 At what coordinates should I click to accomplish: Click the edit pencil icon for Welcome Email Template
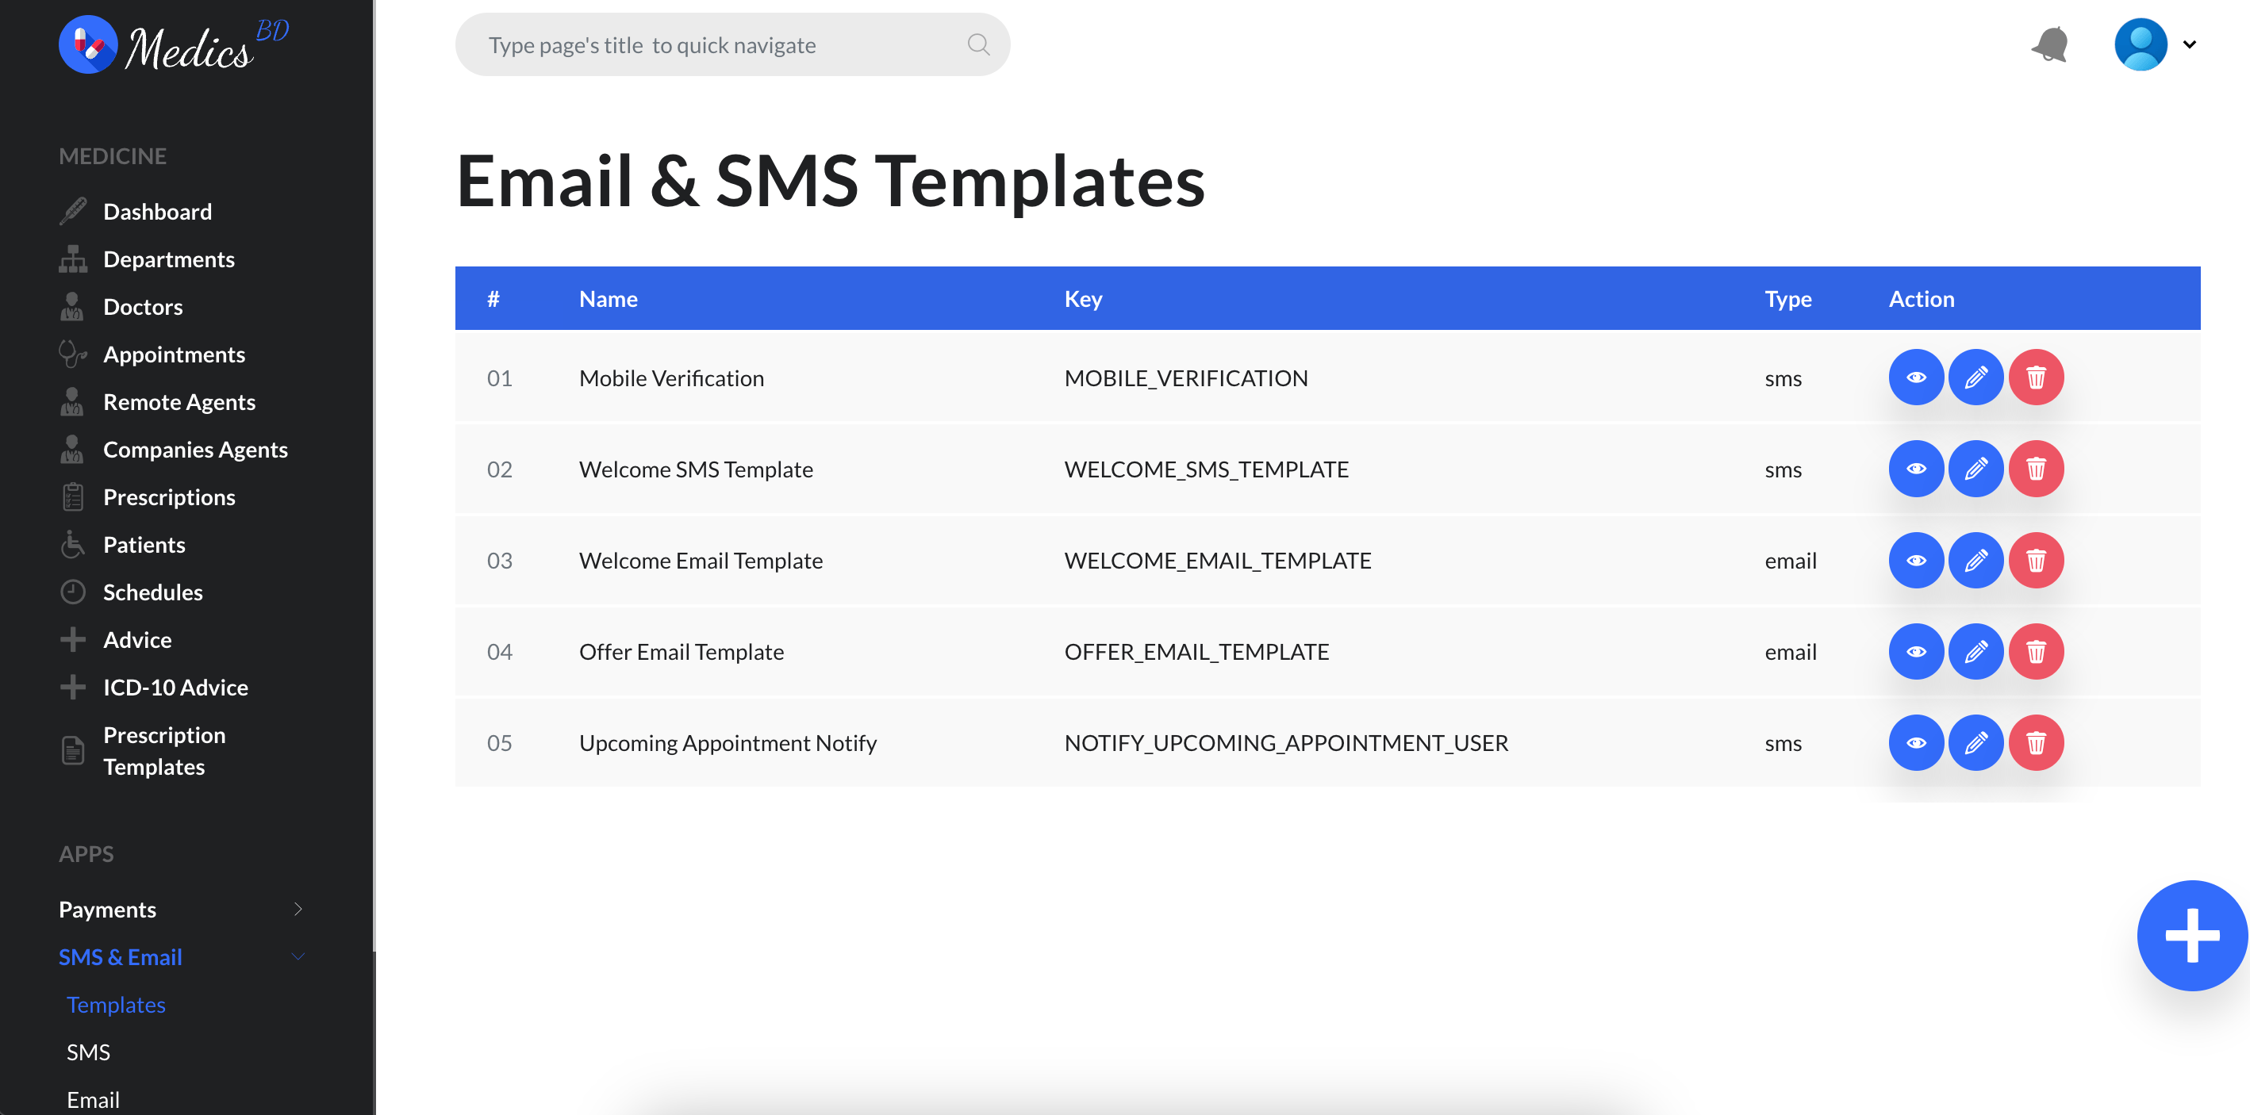point(1976,560)
